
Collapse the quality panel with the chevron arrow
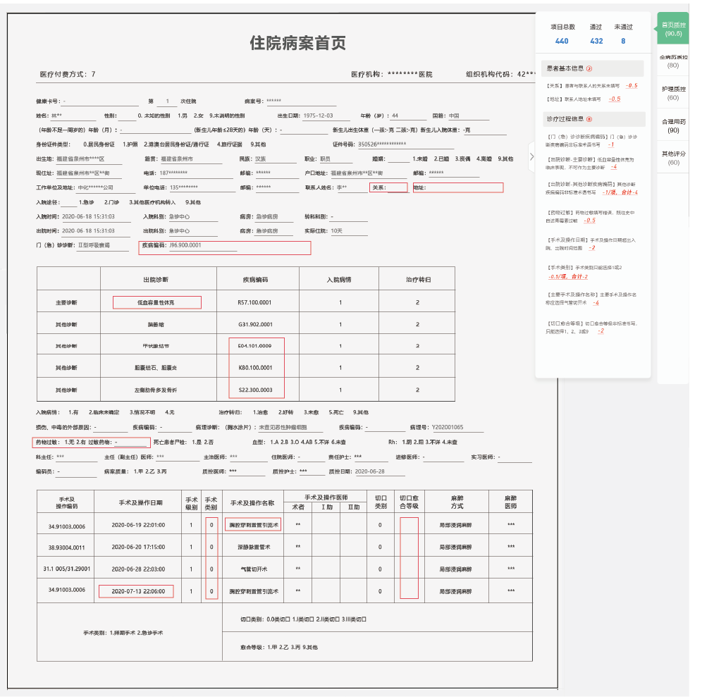coord(531,156)
